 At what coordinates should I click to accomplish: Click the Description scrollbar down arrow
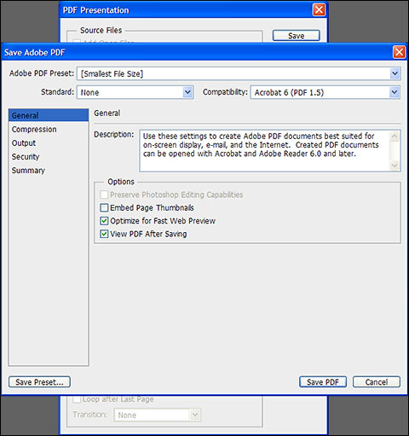[x=395, y=166]
